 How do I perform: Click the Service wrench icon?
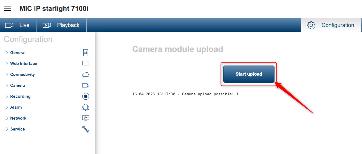point(86,129)
